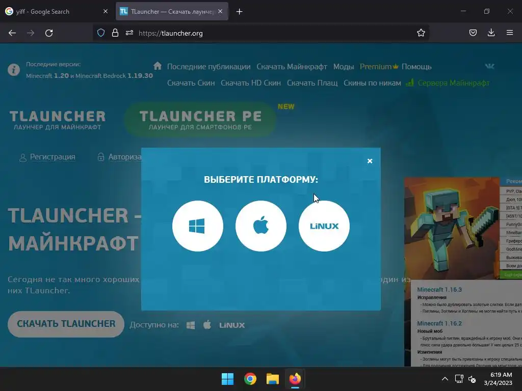Click the home icon in site navigation

158,66
